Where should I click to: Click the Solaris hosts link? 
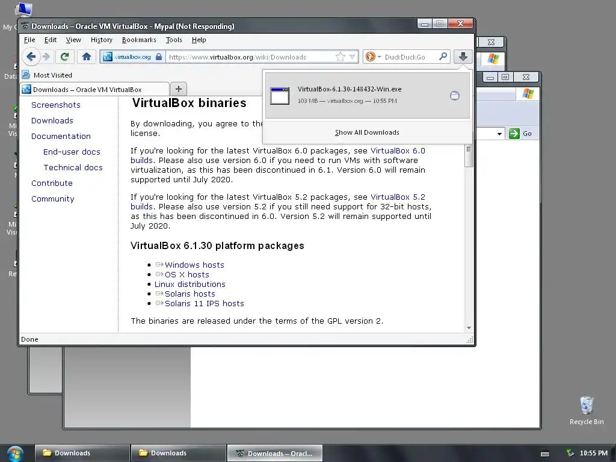[x=189, y=294]
